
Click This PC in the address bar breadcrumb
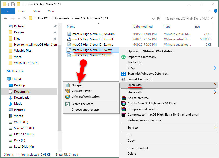[43, 18]
